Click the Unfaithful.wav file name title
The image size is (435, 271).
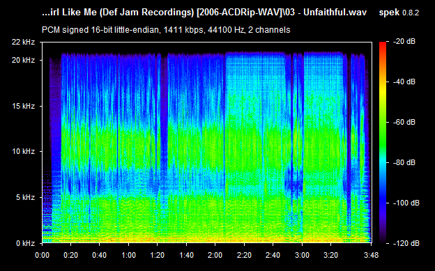click(204, 13)
